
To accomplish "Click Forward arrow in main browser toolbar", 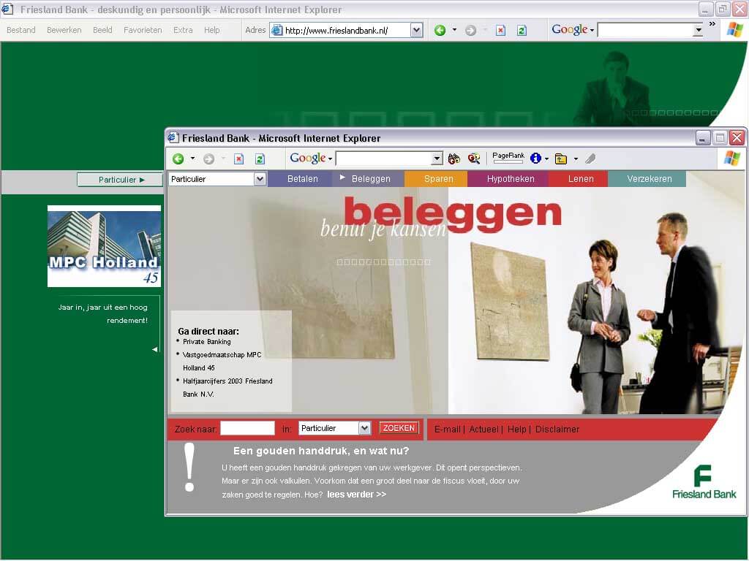I will 470,31.
